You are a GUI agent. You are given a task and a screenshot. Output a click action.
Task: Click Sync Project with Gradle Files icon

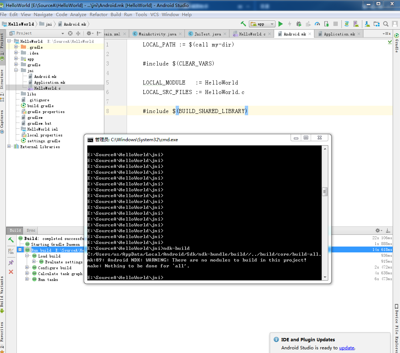pyautogui.click(x=347, y=24)
